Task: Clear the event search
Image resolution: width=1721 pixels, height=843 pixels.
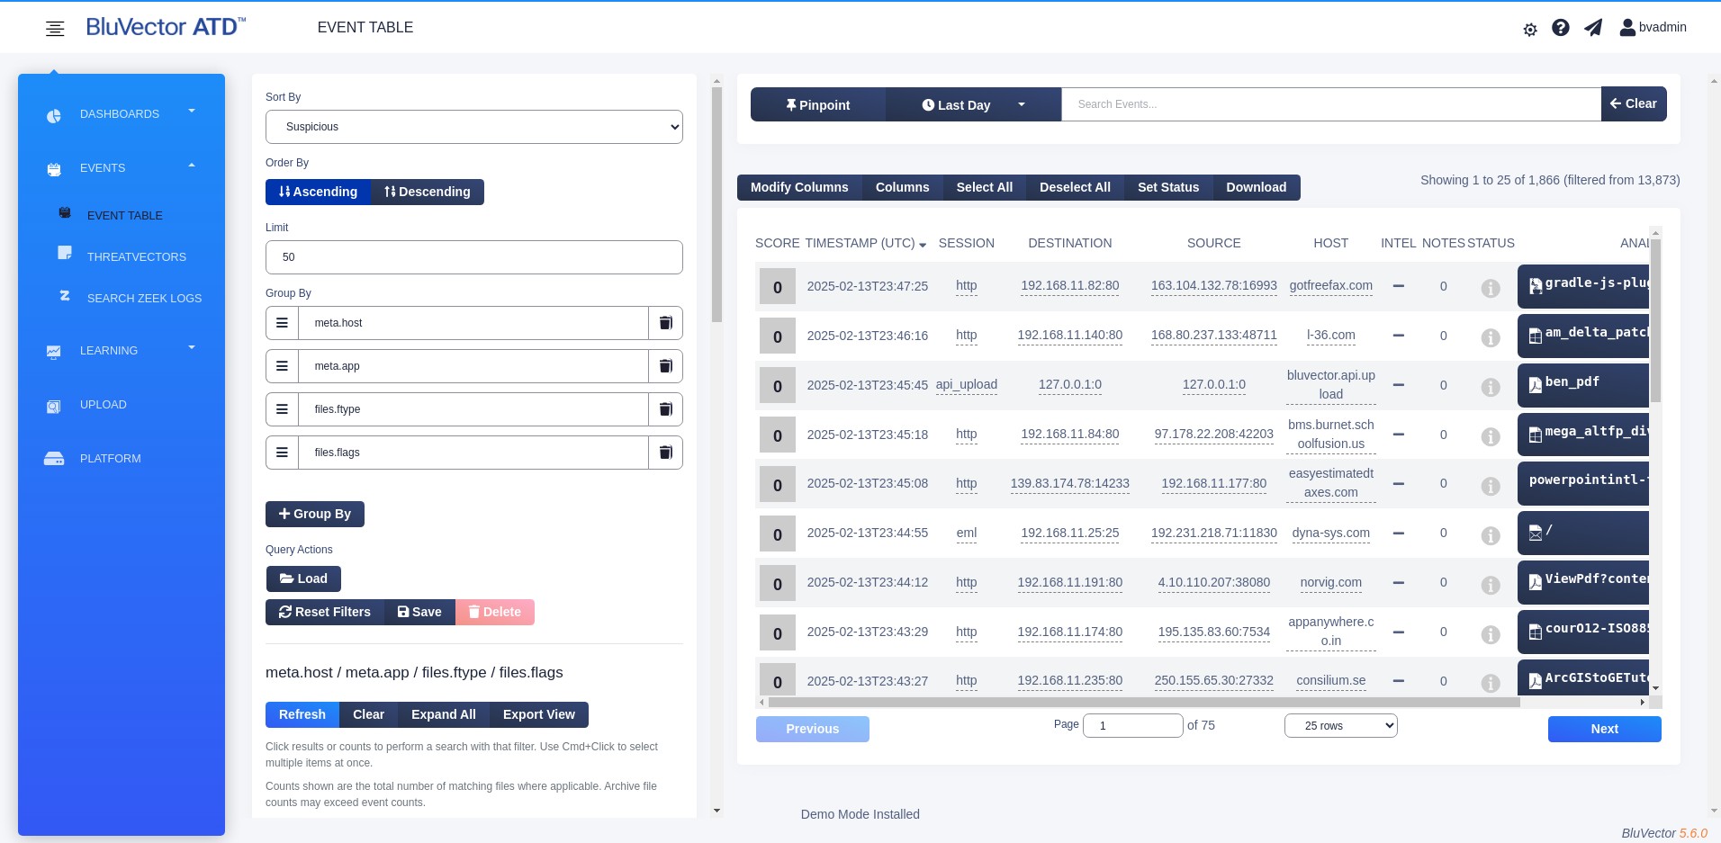Action: pos(1634,103)
